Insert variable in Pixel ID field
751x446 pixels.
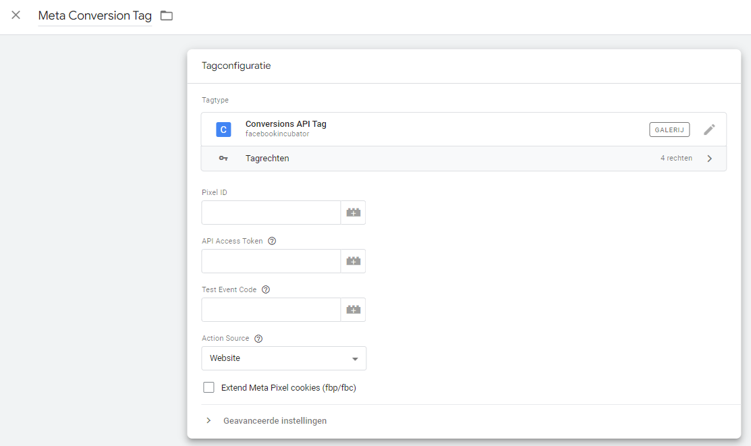[353, 213]
